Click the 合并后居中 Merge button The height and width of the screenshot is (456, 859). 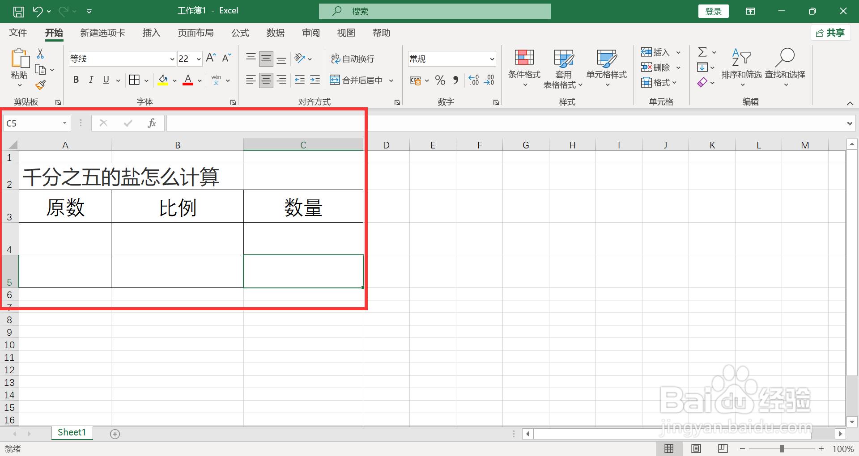point(356,80)
